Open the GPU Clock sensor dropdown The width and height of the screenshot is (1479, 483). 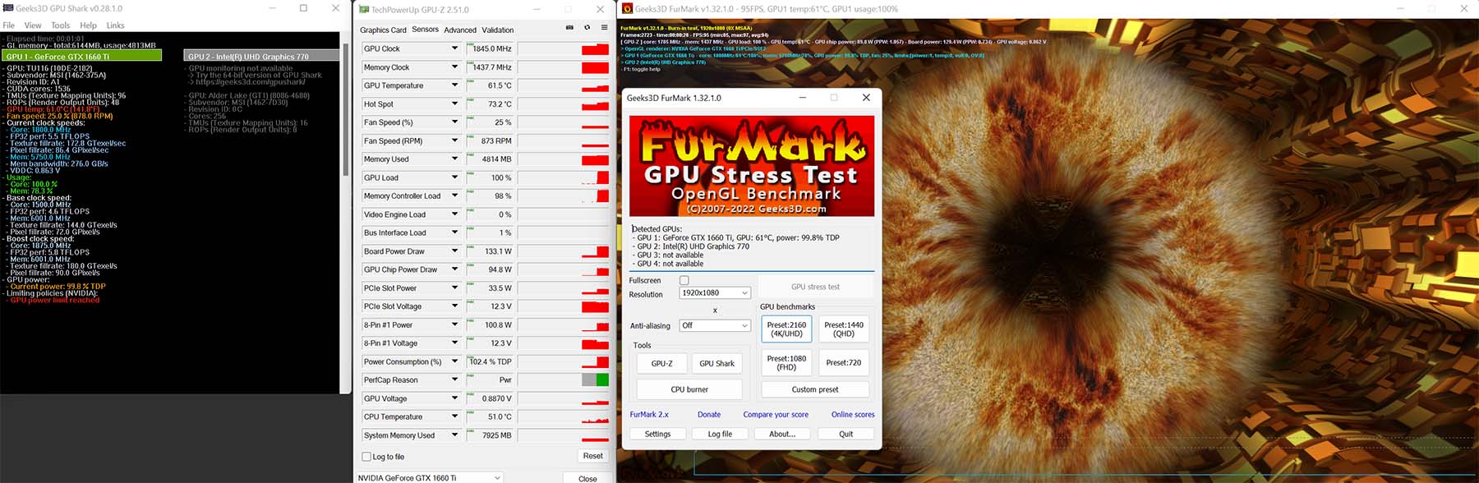click(454, 48)
